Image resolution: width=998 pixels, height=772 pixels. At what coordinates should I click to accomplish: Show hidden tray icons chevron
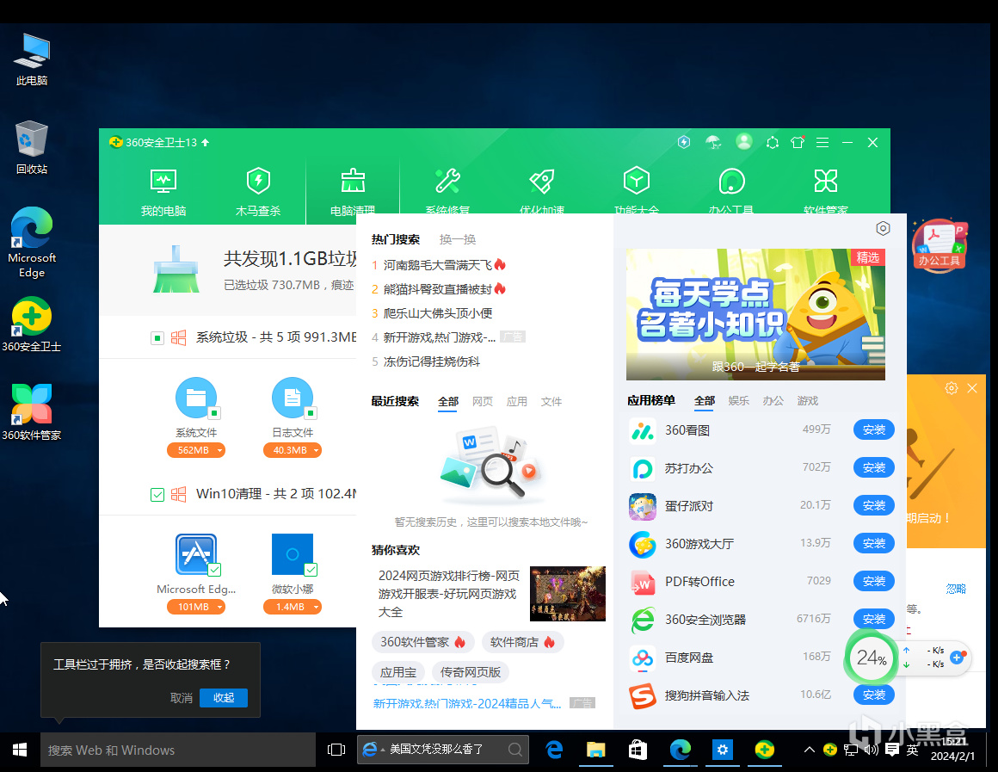point(809,750)
